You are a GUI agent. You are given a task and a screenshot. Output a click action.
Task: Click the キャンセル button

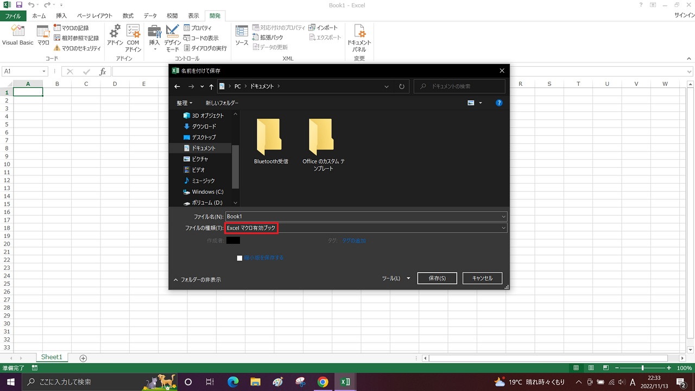coord(482,278)
